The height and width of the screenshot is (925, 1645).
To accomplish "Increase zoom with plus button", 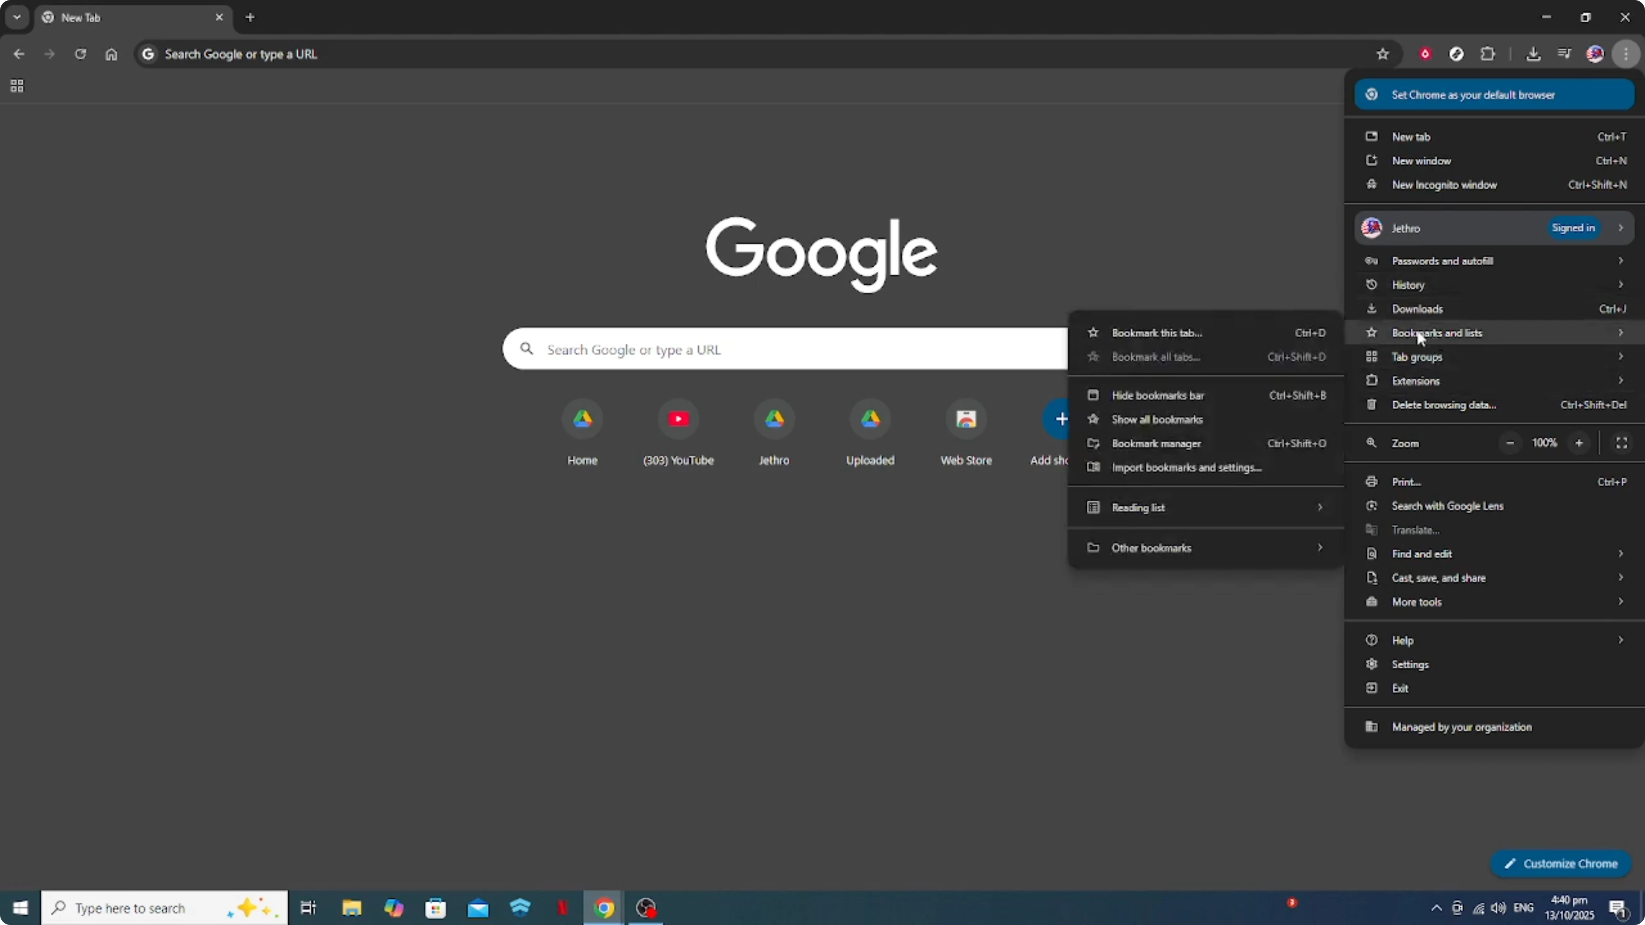I will pyautogui.click(x=1578, y=442).
